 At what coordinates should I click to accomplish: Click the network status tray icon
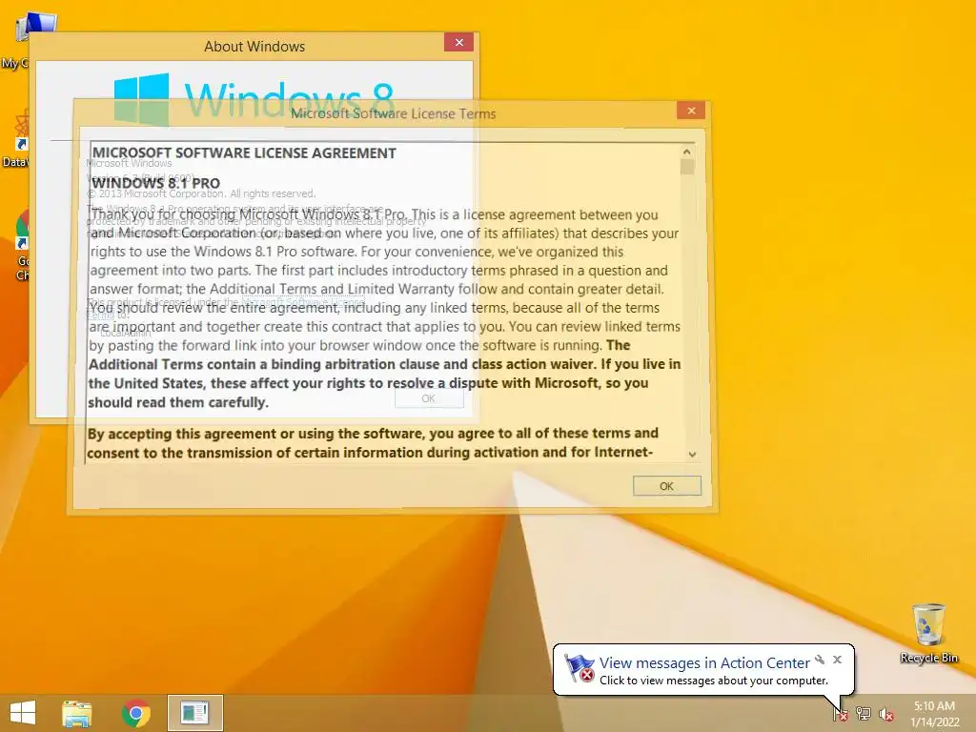click(864, 714)
